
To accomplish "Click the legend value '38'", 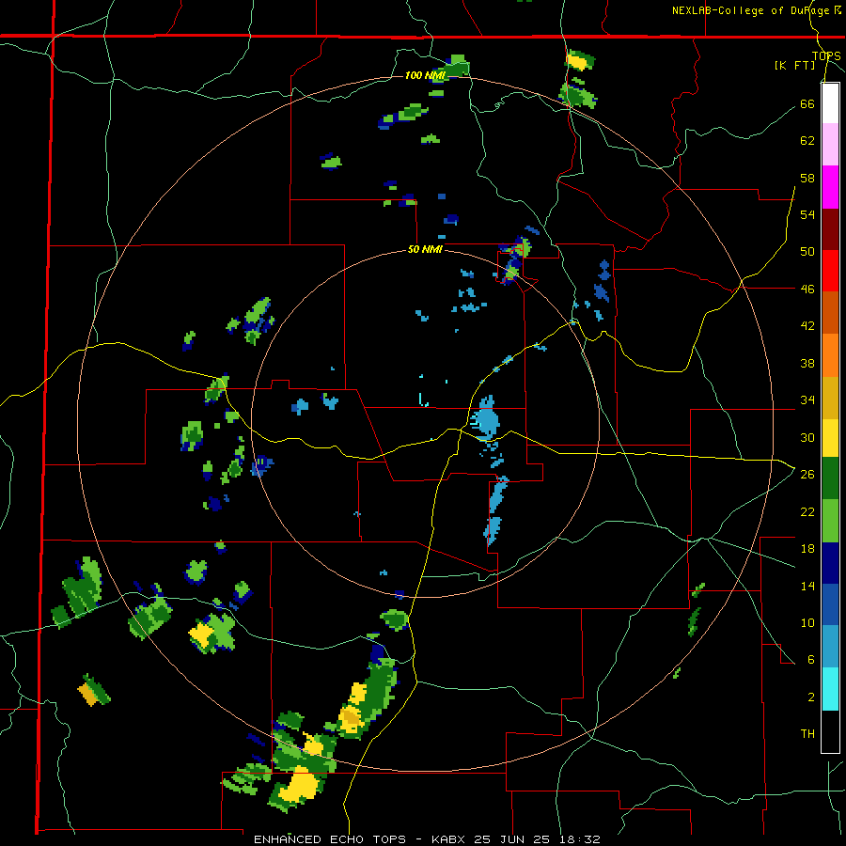I will click(807, 363).
